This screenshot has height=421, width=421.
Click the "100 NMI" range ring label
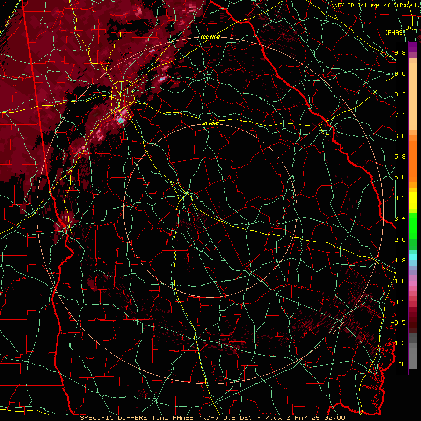pyautogui.click(x=210, y=37)
